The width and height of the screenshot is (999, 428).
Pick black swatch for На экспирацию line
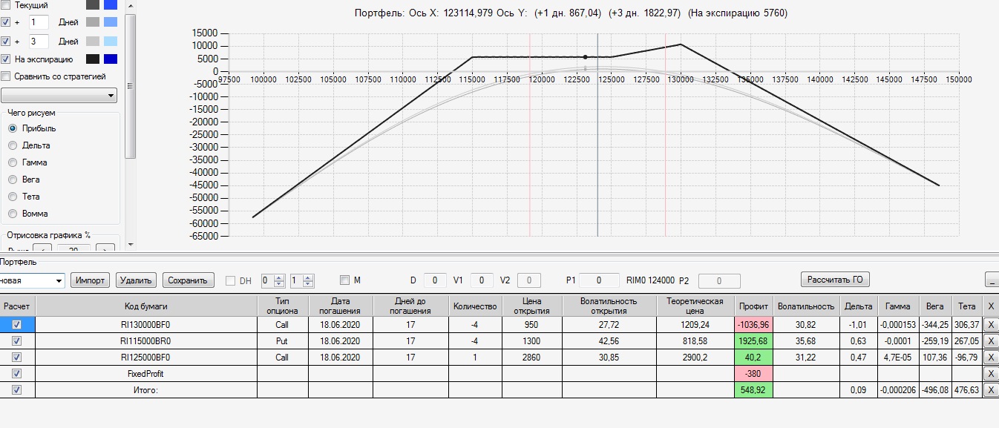(93, 59)
